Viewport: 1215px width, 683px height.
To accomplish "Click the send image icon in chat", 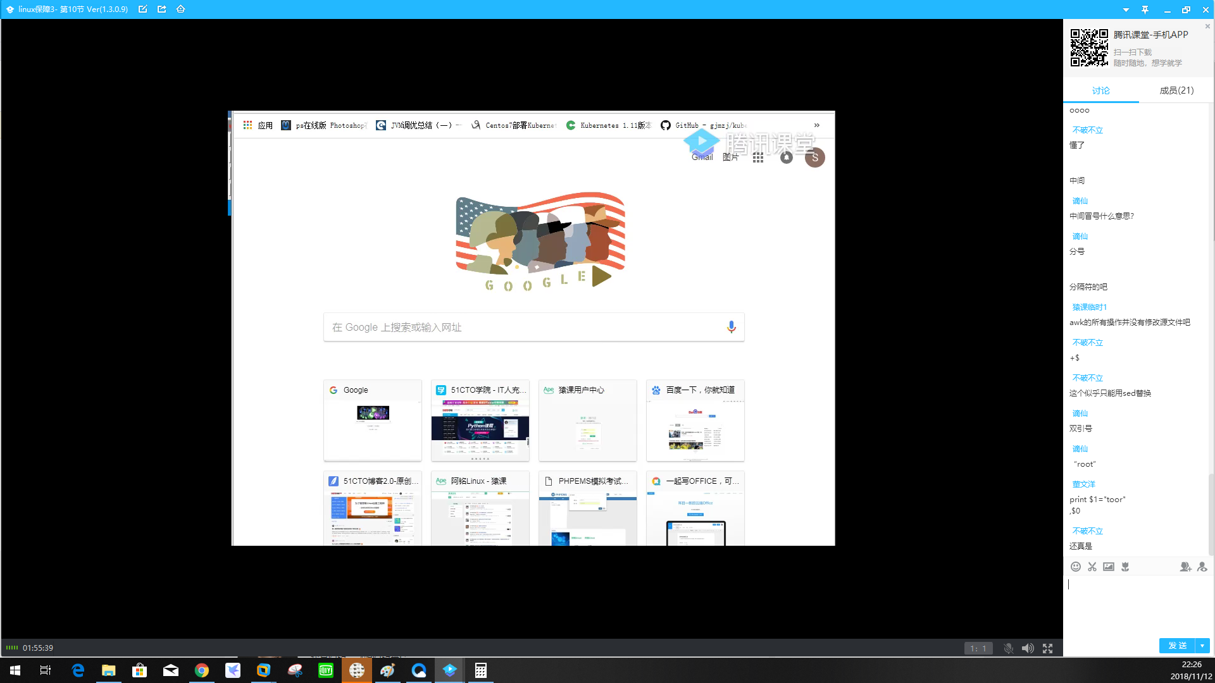I will 1109,567.
